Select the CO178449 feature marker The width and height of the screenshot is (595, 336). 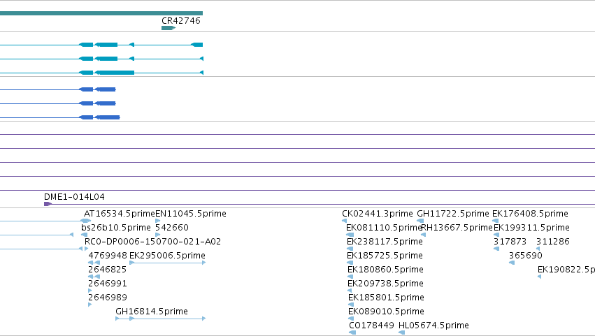point(352,333)
